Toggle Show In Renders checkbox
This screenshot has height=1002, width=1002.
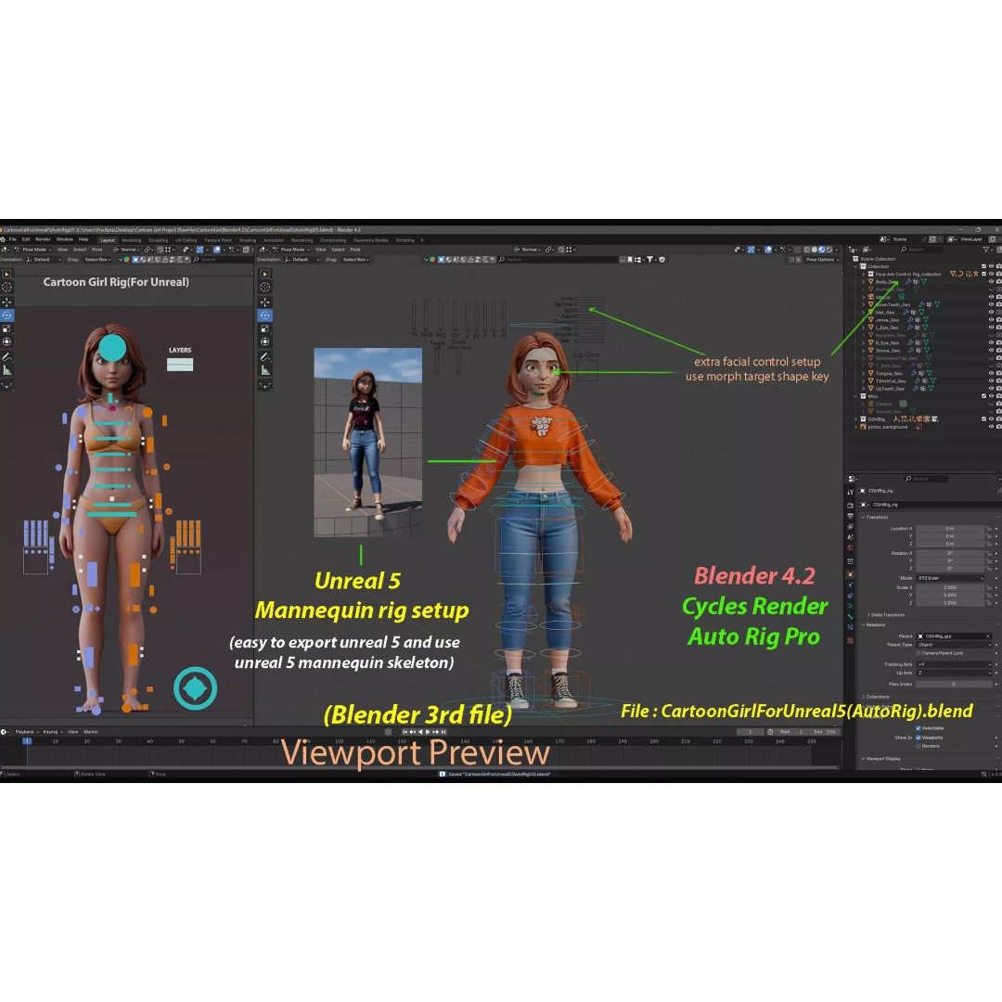(x=918, y=746)
